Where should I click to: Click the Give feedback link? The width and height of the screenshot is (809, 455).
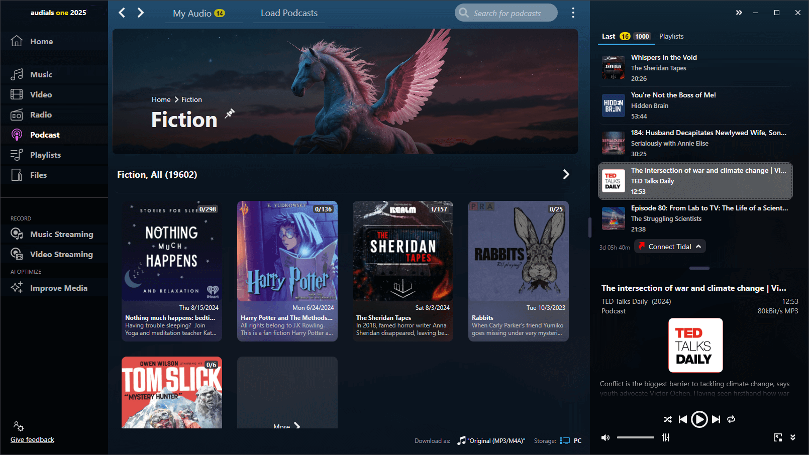pyautogui.click(x=33, y=439)
